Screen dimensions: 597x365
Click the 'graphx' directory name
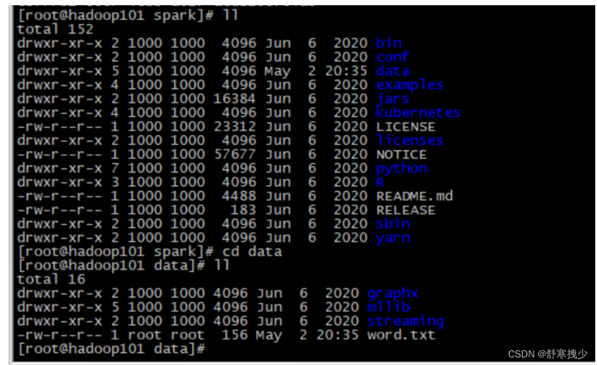(x=393, y=294)
